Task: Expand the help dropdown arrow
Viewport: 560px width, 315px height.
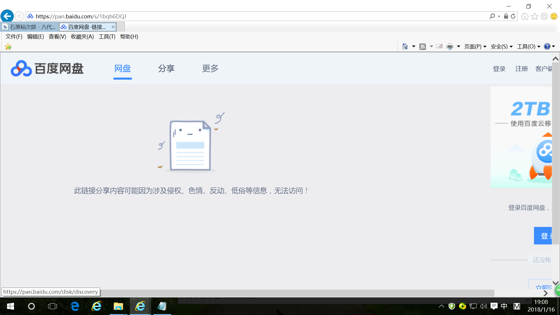Action: 553,46
